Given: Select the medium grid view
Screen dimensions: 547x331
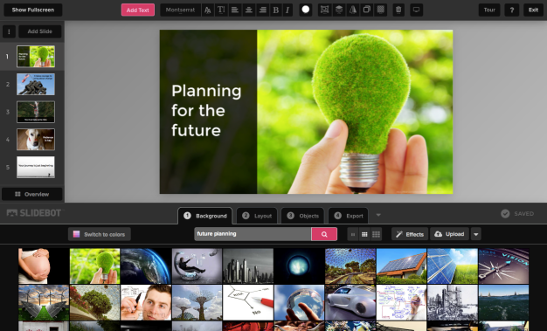Looking at the screenshot, I should (x=364, y=234).
